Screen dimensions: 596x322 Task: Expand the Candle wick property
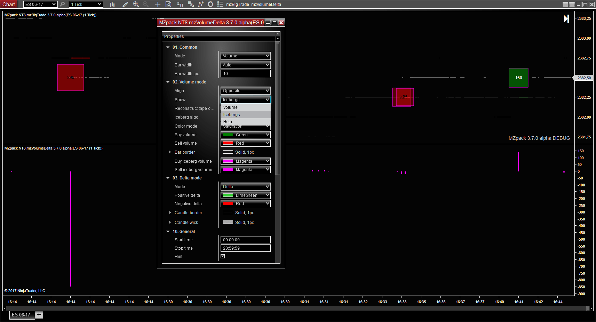coord(170,223)
